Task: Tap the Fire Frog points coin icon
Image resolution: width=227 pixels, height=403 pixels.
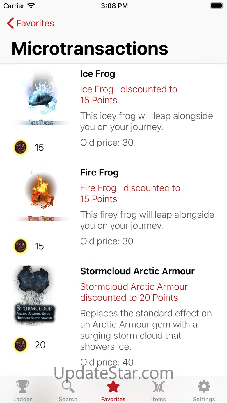Action: pos(21,246)
